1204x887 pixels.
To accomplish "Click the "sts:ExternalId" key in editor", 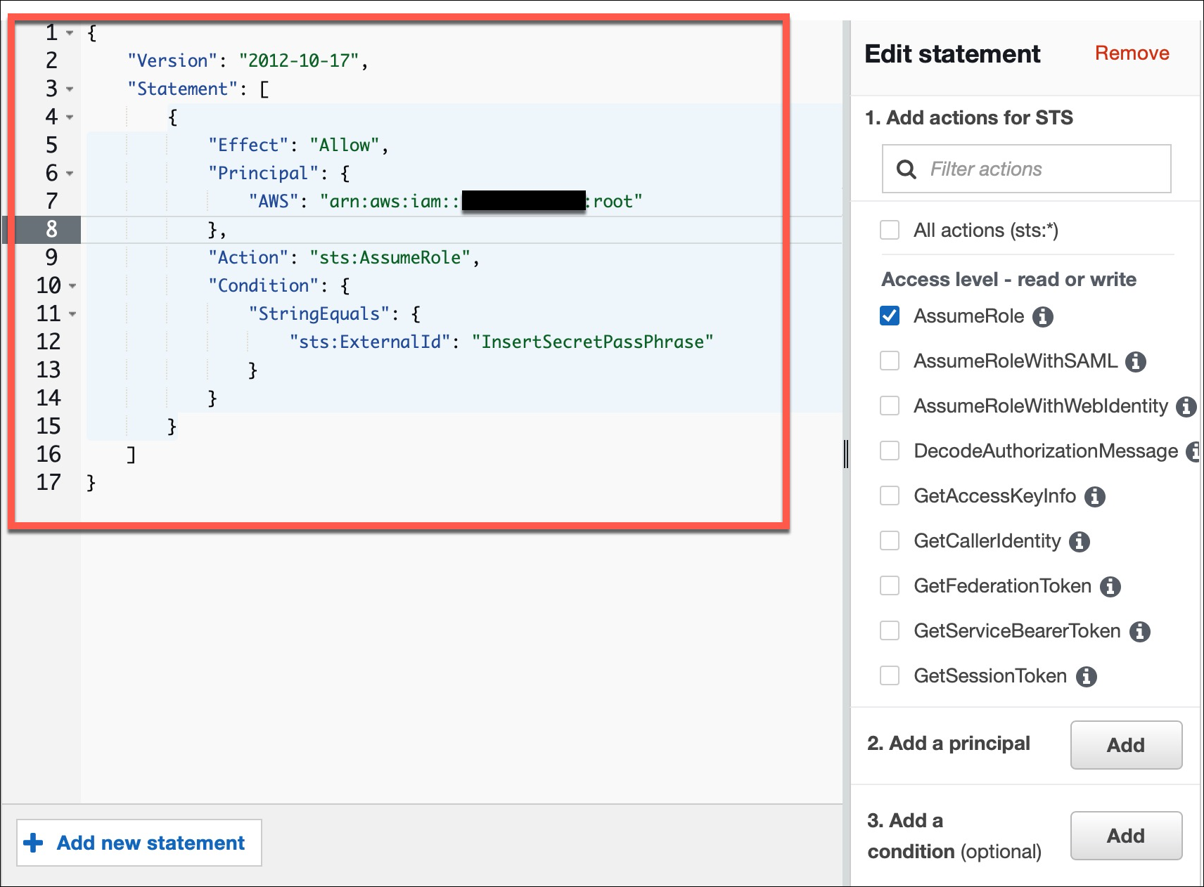I will point(370,342).
